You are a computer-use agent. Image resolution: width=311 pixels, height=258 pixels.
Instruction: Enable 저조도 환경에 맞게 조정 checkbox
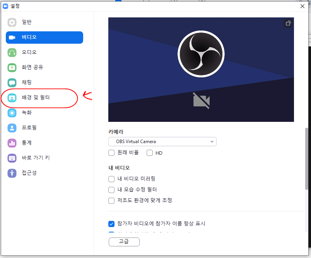(x=111, y=200)
